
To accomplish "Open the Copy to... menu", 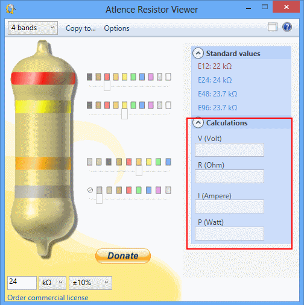I will [x=81, y=28].
